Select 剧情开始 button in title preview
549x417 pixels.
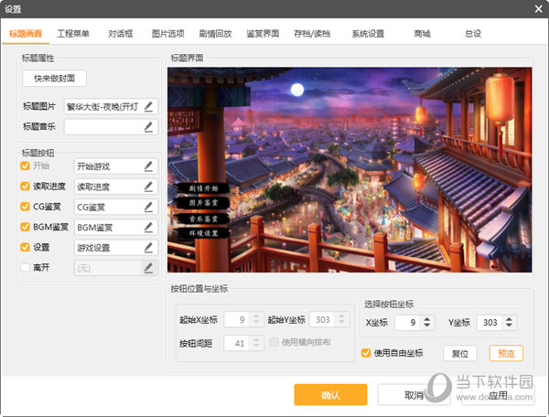[x=202, y=188]
